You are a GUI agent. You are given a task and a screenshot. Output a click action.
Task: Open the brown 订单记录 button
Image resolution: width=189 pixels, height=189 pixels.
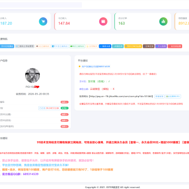tap(149, 46)
